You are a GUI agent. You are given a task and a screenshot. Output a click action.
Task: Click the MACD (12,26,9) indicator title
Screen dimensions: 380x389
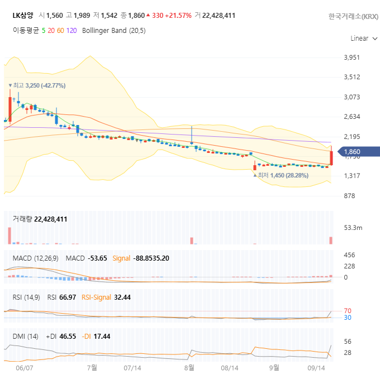pyautogui.click(x=36, y=258)
